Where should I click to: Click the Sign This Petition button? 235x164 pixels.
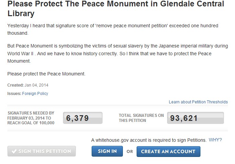42,151
